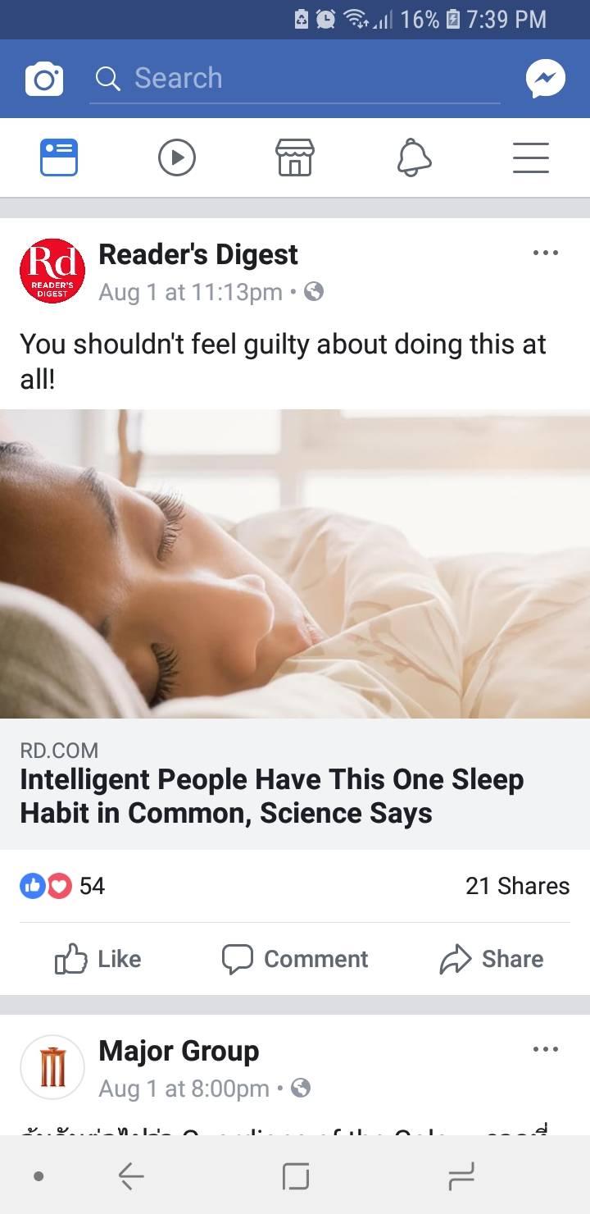View reactions count of 54
This screenshot has height=1214, width=590.
pos(62,886)
